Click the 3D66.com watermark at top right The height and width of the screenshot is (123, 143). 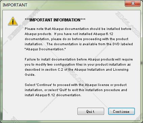tap(128, 24)
